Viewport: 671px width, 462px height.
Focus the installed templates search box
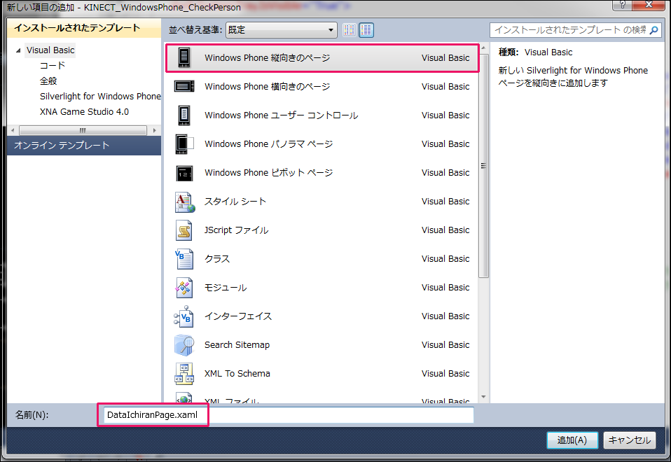pos(570,30)
